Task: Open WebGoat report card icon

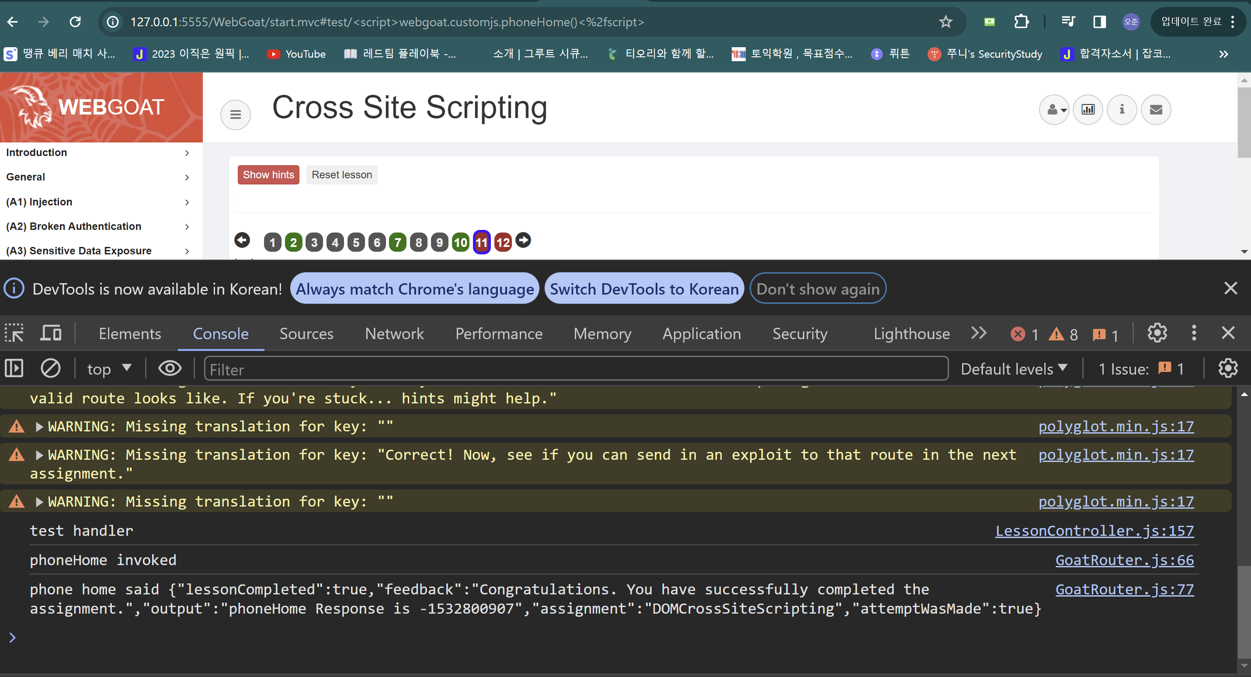Action: [1088, 110]
